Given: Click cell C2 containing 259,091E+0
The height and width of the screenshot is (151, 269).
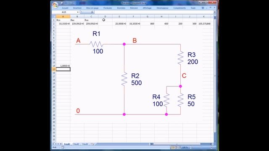Looking at the screenshot, I should point(91,23).
